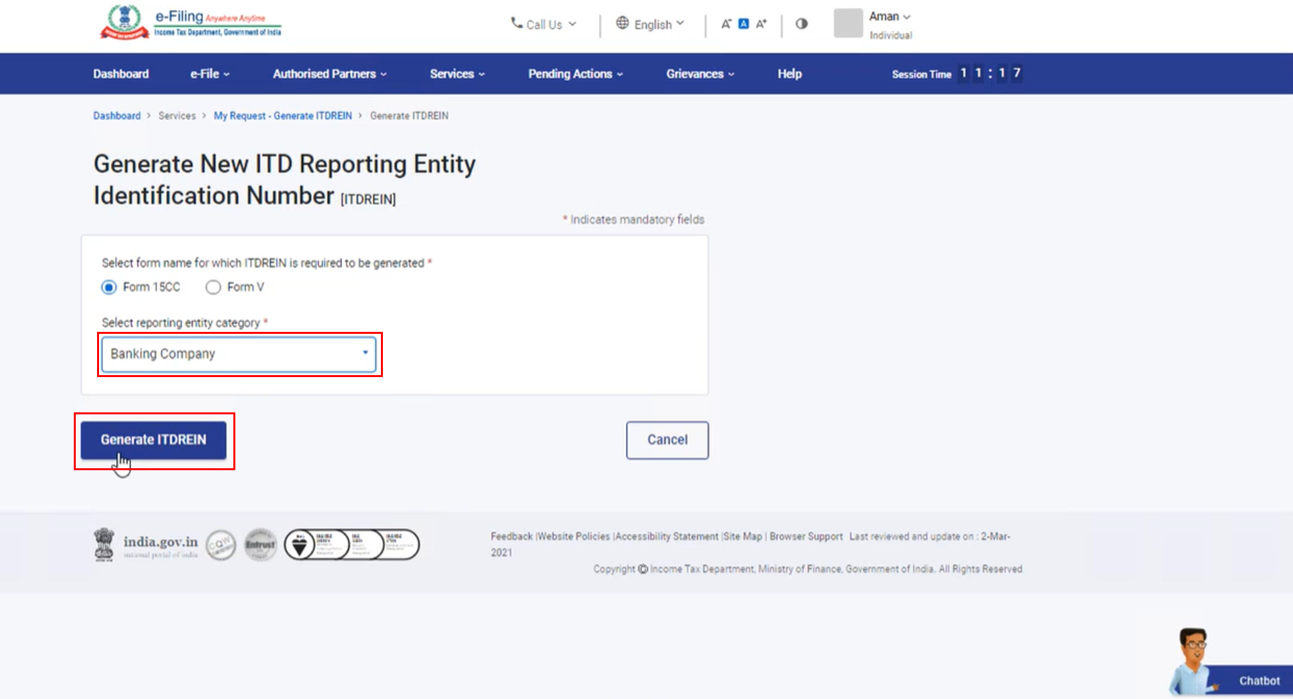Click the e-Filing Income Tax Department logo
The image size is (1293, 699).
click(191, 23)
